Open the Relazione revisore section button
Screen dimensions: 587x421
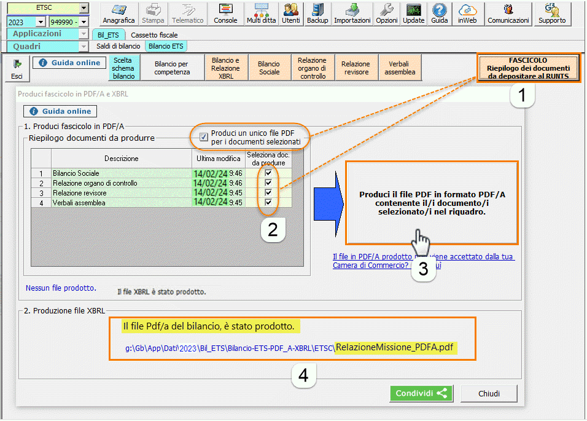tap(356, 68)
